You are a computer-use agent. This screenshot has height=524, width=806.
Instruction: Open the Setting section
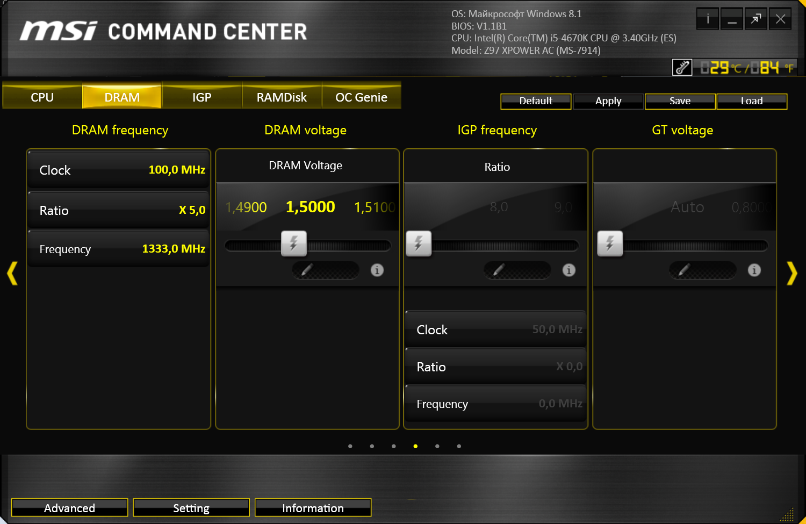click(x=191, y=508)
